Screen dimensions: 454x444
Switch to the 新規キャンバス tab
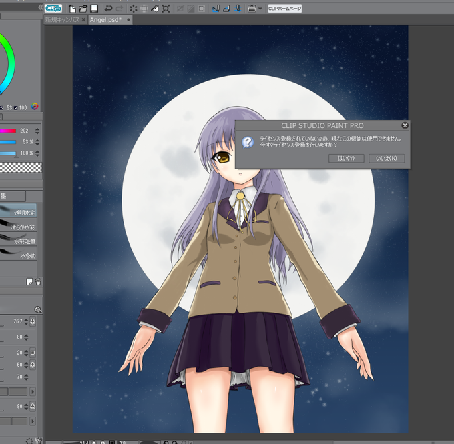[62, 19]
